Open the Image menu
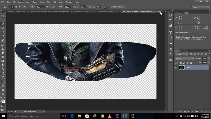This screenshot has height=119, width=211. point(20,2)
